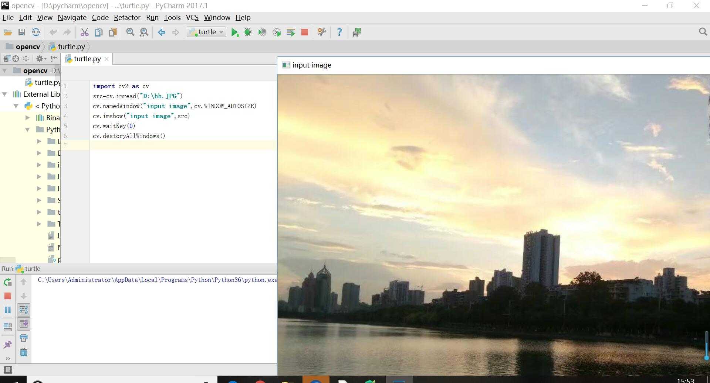The width and height of the screenshot is (710, 383).
Task: Toggle scroll to end in Run console
Action: pyautogui.click(x=24, y=324)
